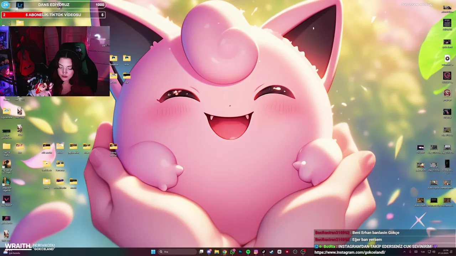
Task: Open the Windows Start menu
Action: [153, 252]
